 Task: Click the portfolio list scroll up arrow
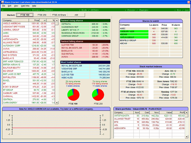coord(187,113)
